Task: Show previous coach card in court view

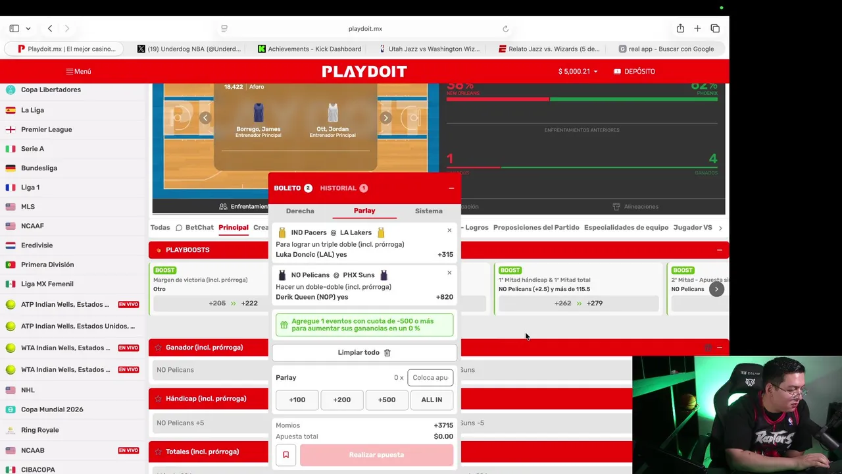Action: point(205,118)
